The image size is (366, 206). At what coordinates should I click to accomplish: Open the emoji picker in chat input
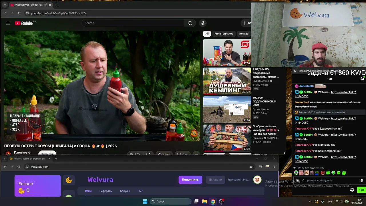click(362, 181)
